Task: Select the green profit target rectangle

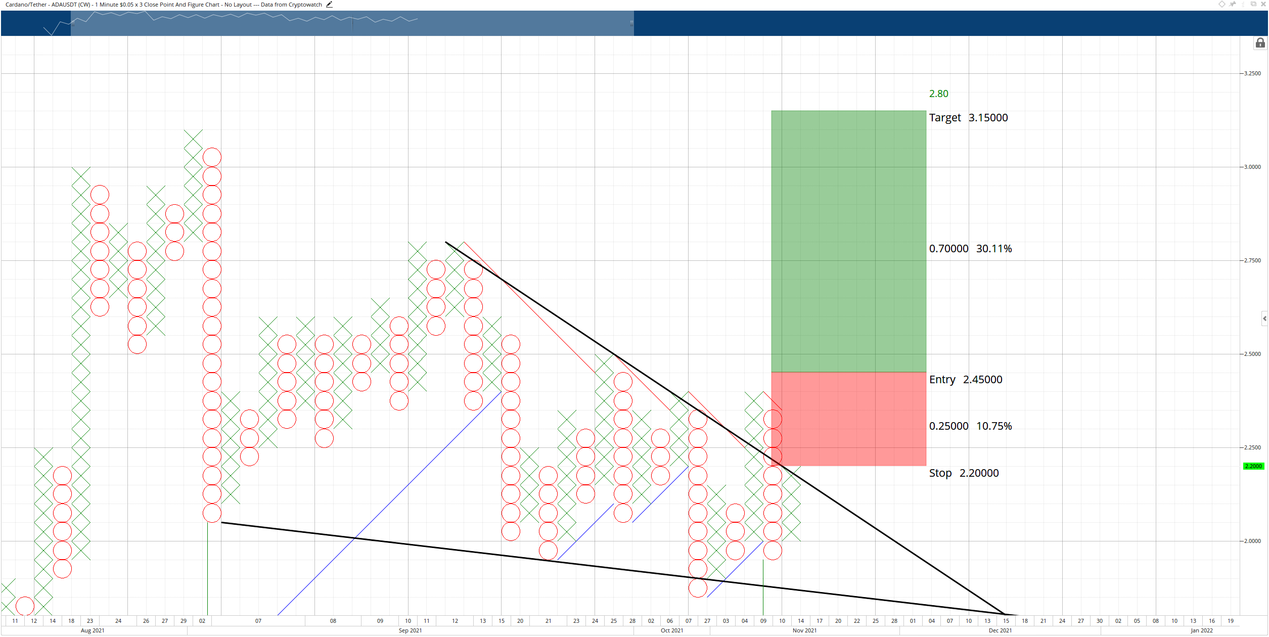Action: pos(848,241)
